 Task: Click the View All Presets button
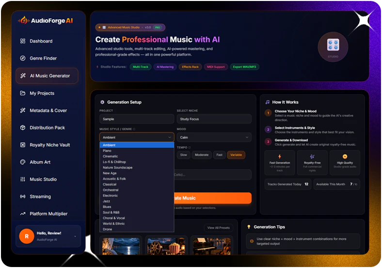click(219, 228)
